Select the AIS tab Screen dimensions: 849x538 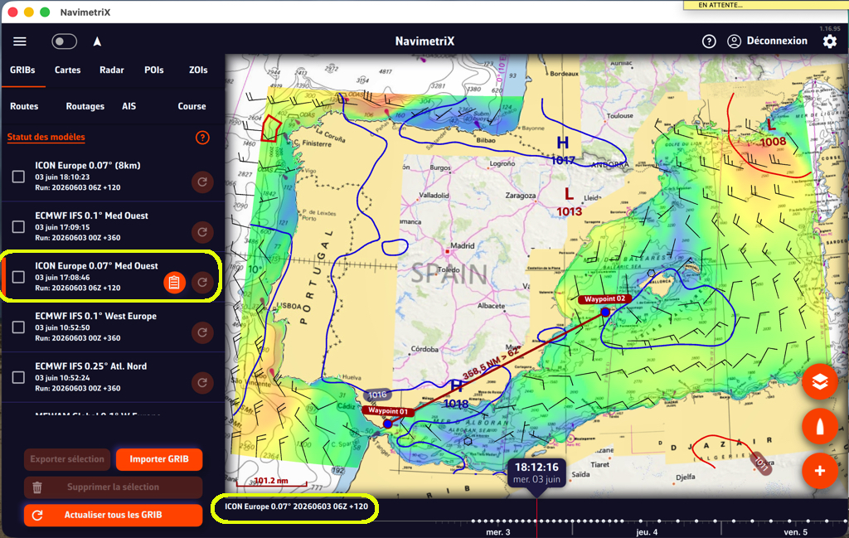pyautogui.click(x=129, y=106)
